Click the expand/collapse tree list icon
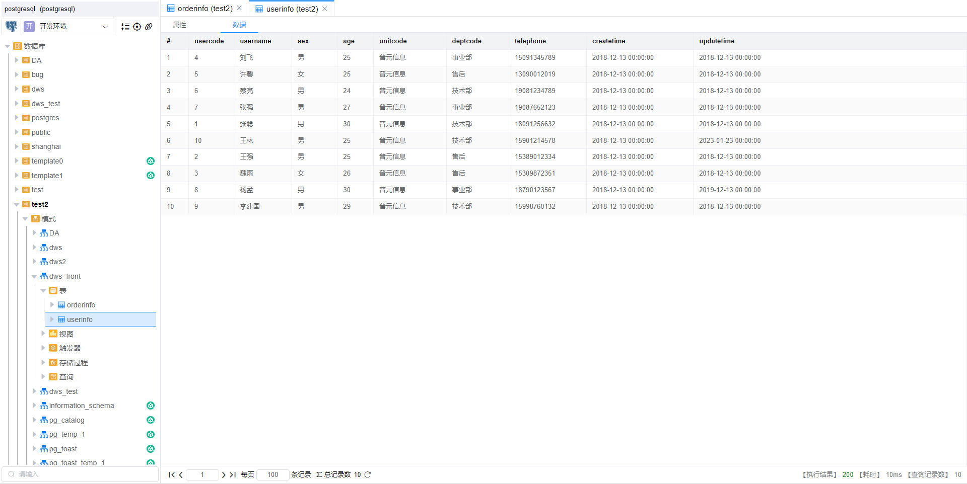967x484 pixels. click(x=125, y=27)
